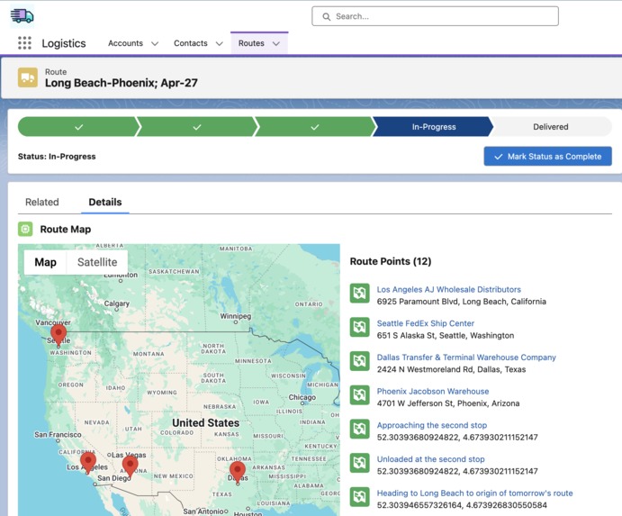Open Los Angeles AJ Wholesale Distributors link

pyautogui.click(x=448, y=289)
